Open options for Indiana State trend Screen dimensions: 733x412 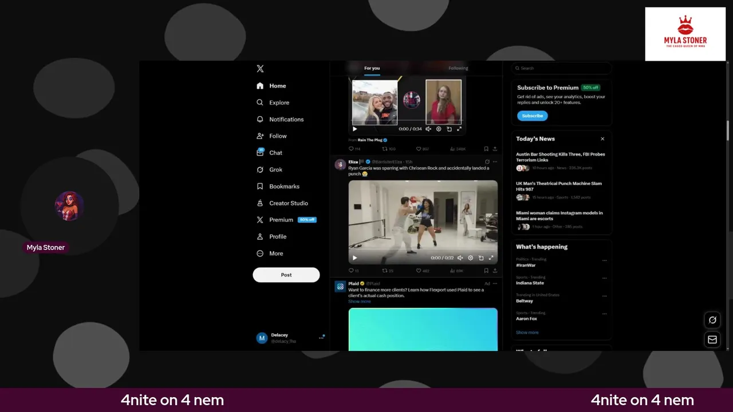point(604,279)
